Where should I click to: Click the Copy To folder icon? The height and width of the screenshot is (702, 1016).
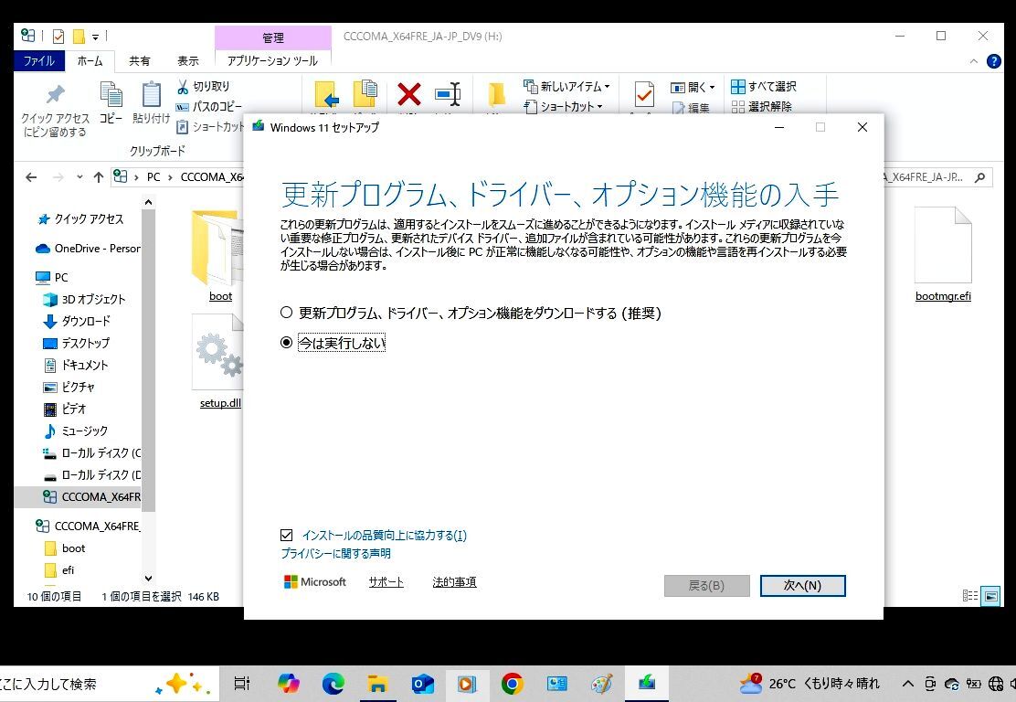(x=366, y=94)
